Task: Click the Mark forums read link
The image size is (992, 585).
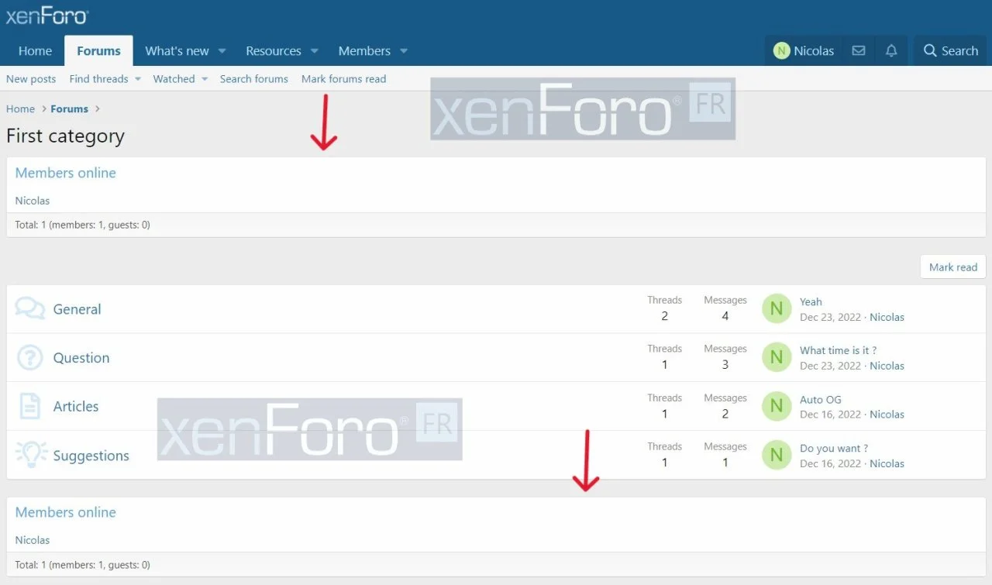Action: pos(343,79)
